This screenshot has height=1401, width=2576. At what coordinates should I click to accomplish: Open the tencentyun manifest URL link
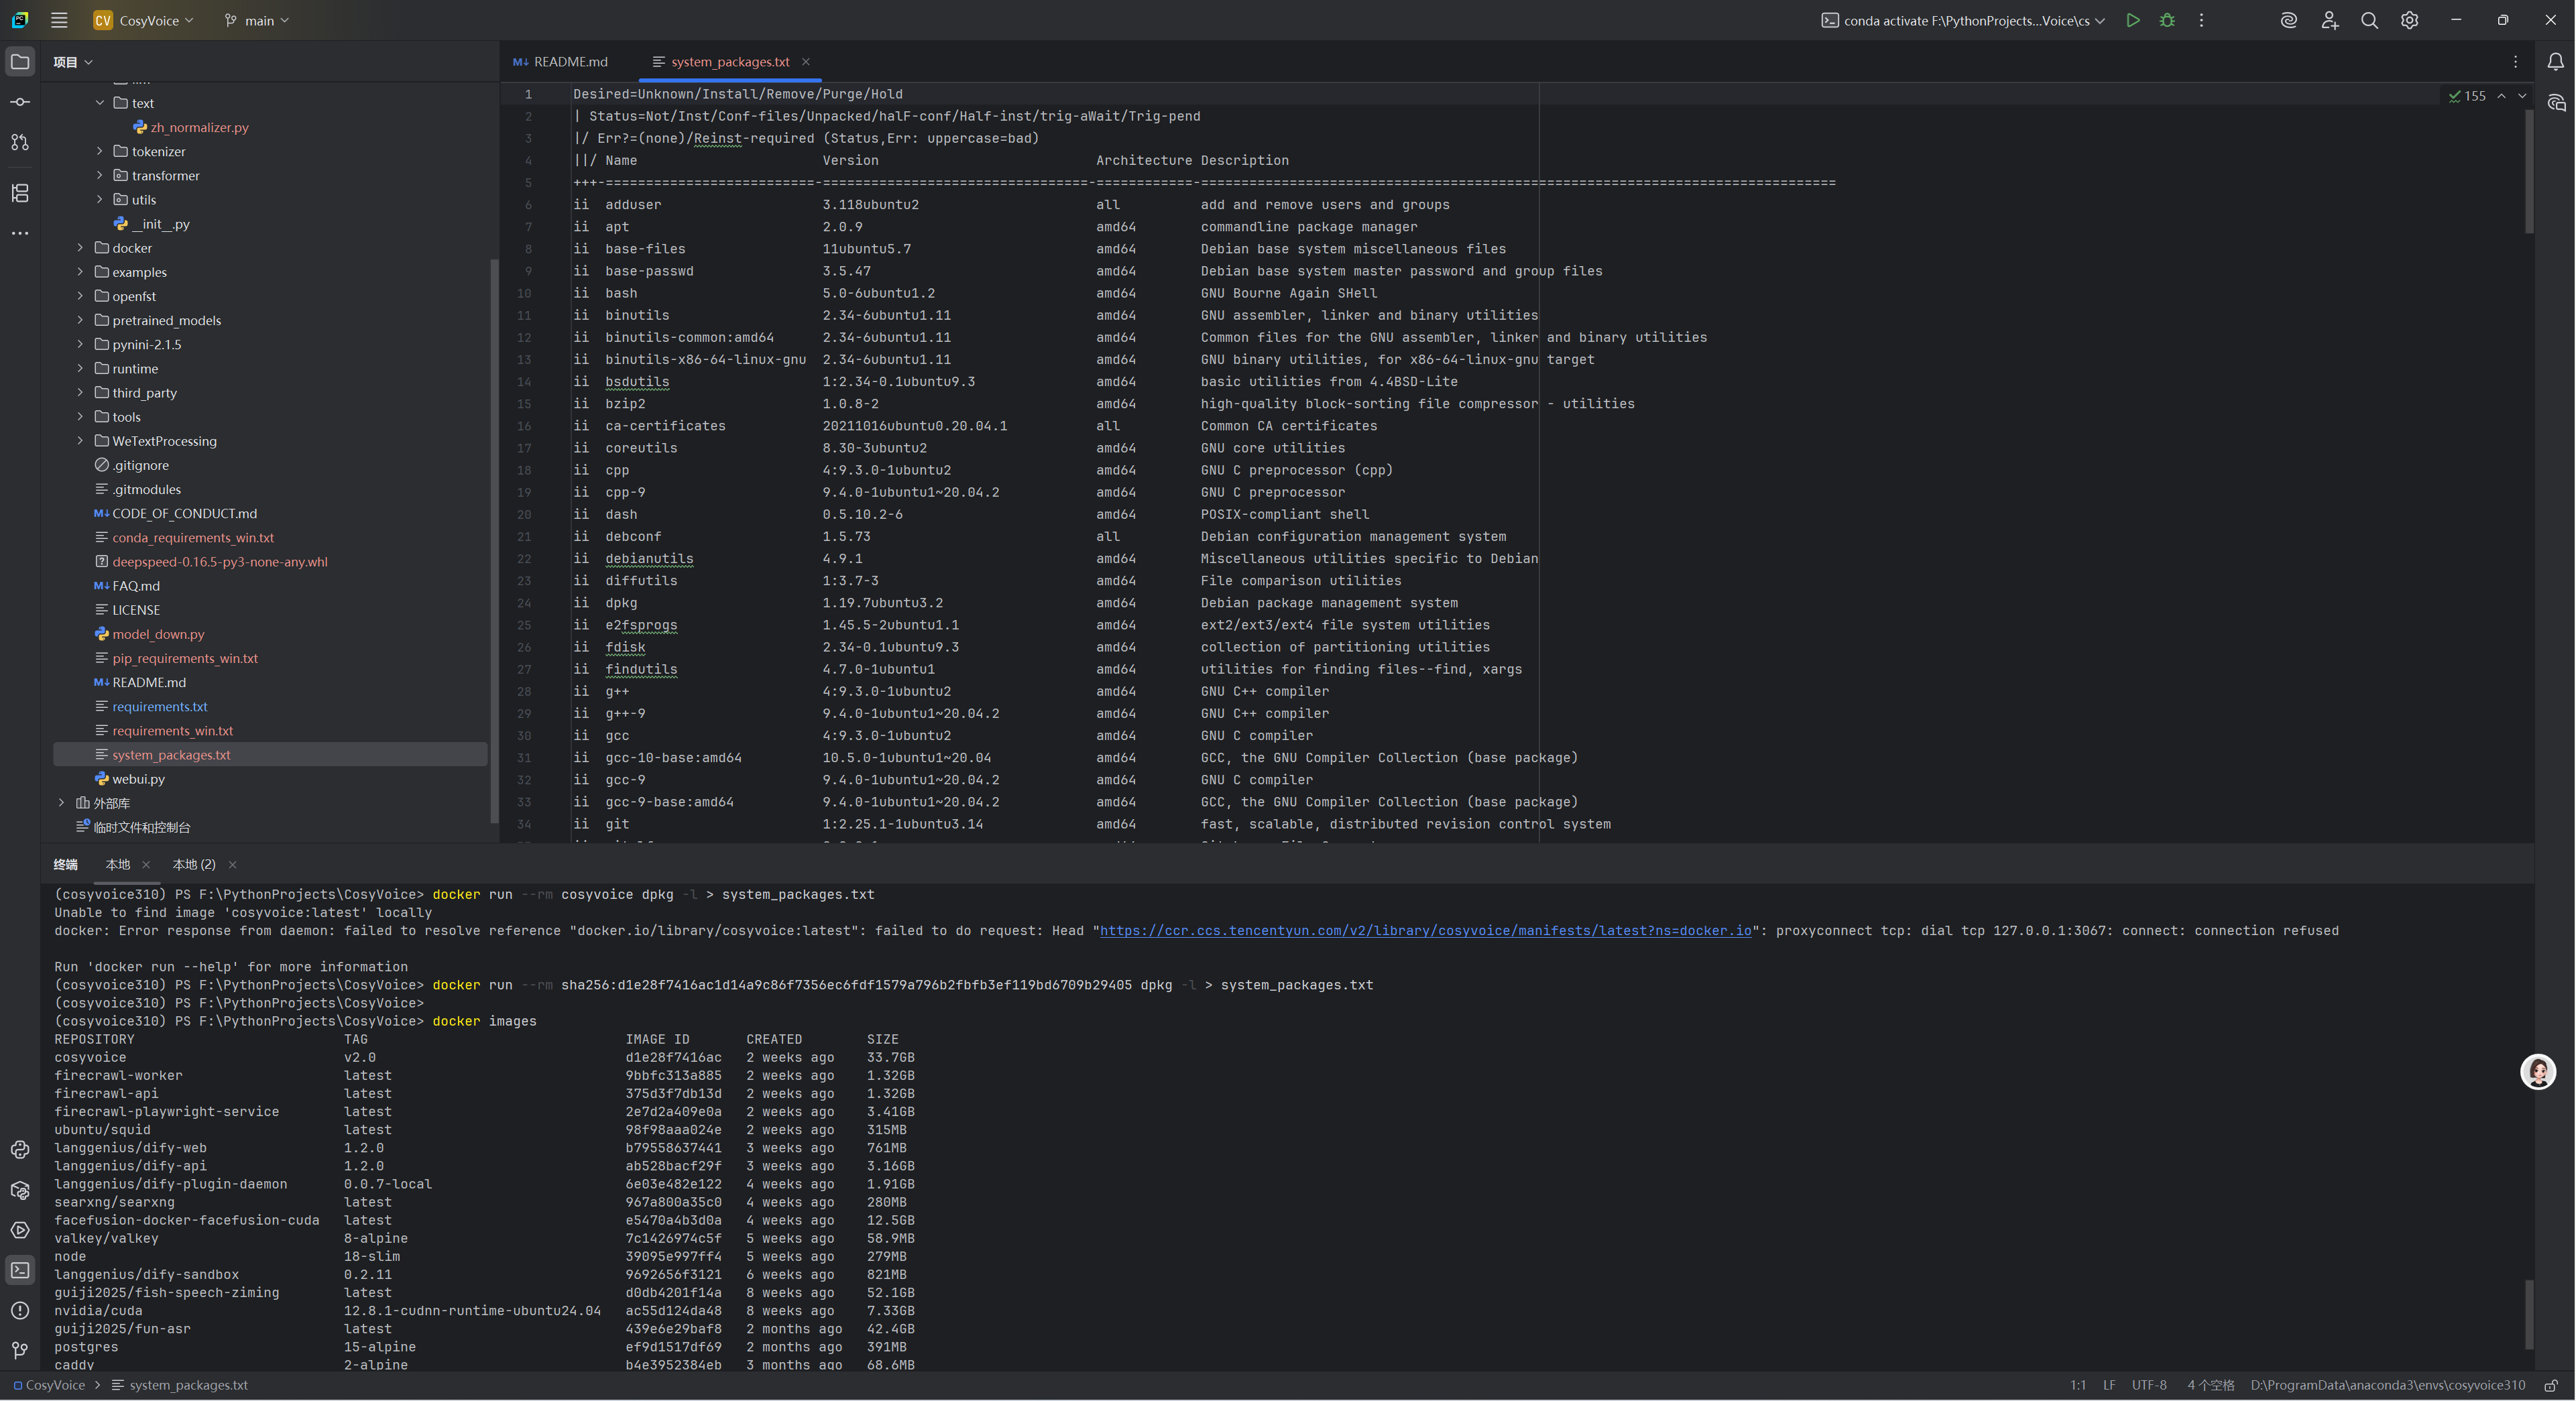click(x=1425, y=930)
